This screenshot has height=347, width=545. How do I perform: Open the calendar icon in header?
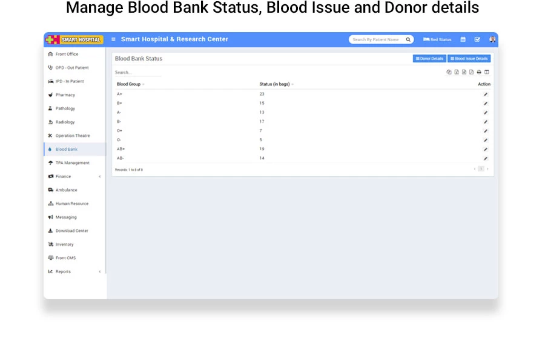[463, 39]
